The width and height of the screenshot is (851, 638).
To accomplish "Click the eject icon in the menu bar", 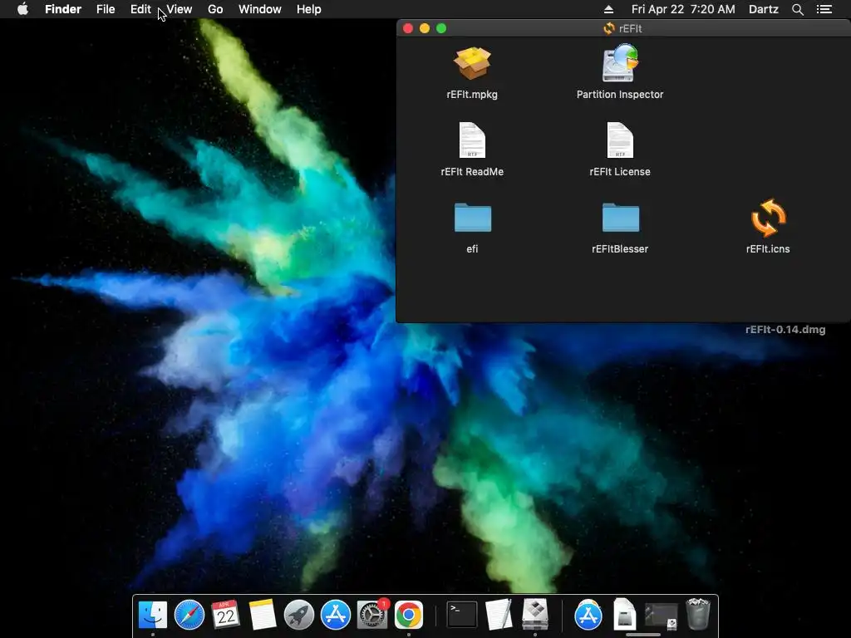I will click(x=608, y=9).
